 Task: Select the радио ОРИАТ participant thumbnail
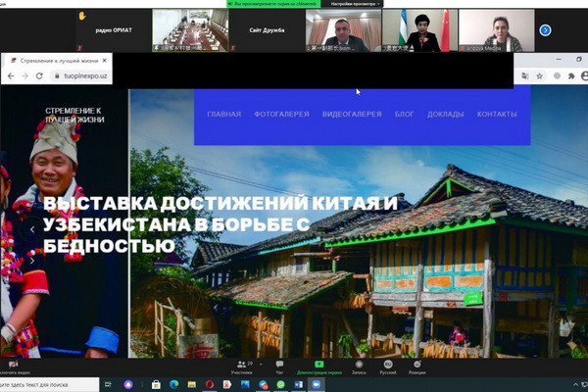click(114, 30)
